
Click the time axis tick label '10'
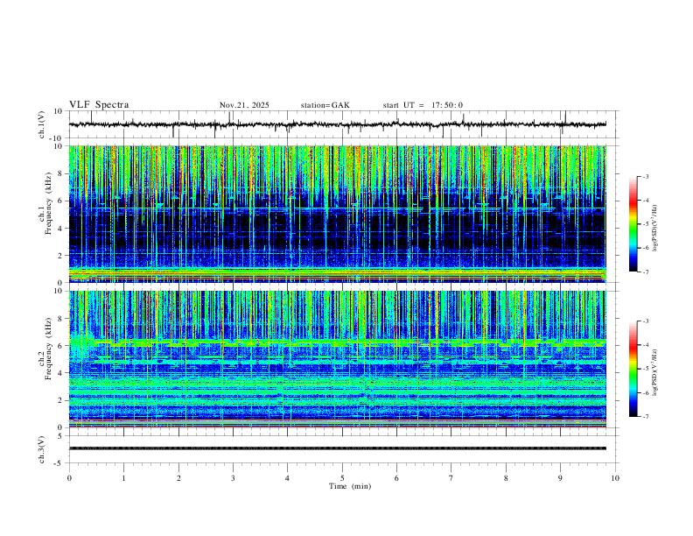coord(615,478)
